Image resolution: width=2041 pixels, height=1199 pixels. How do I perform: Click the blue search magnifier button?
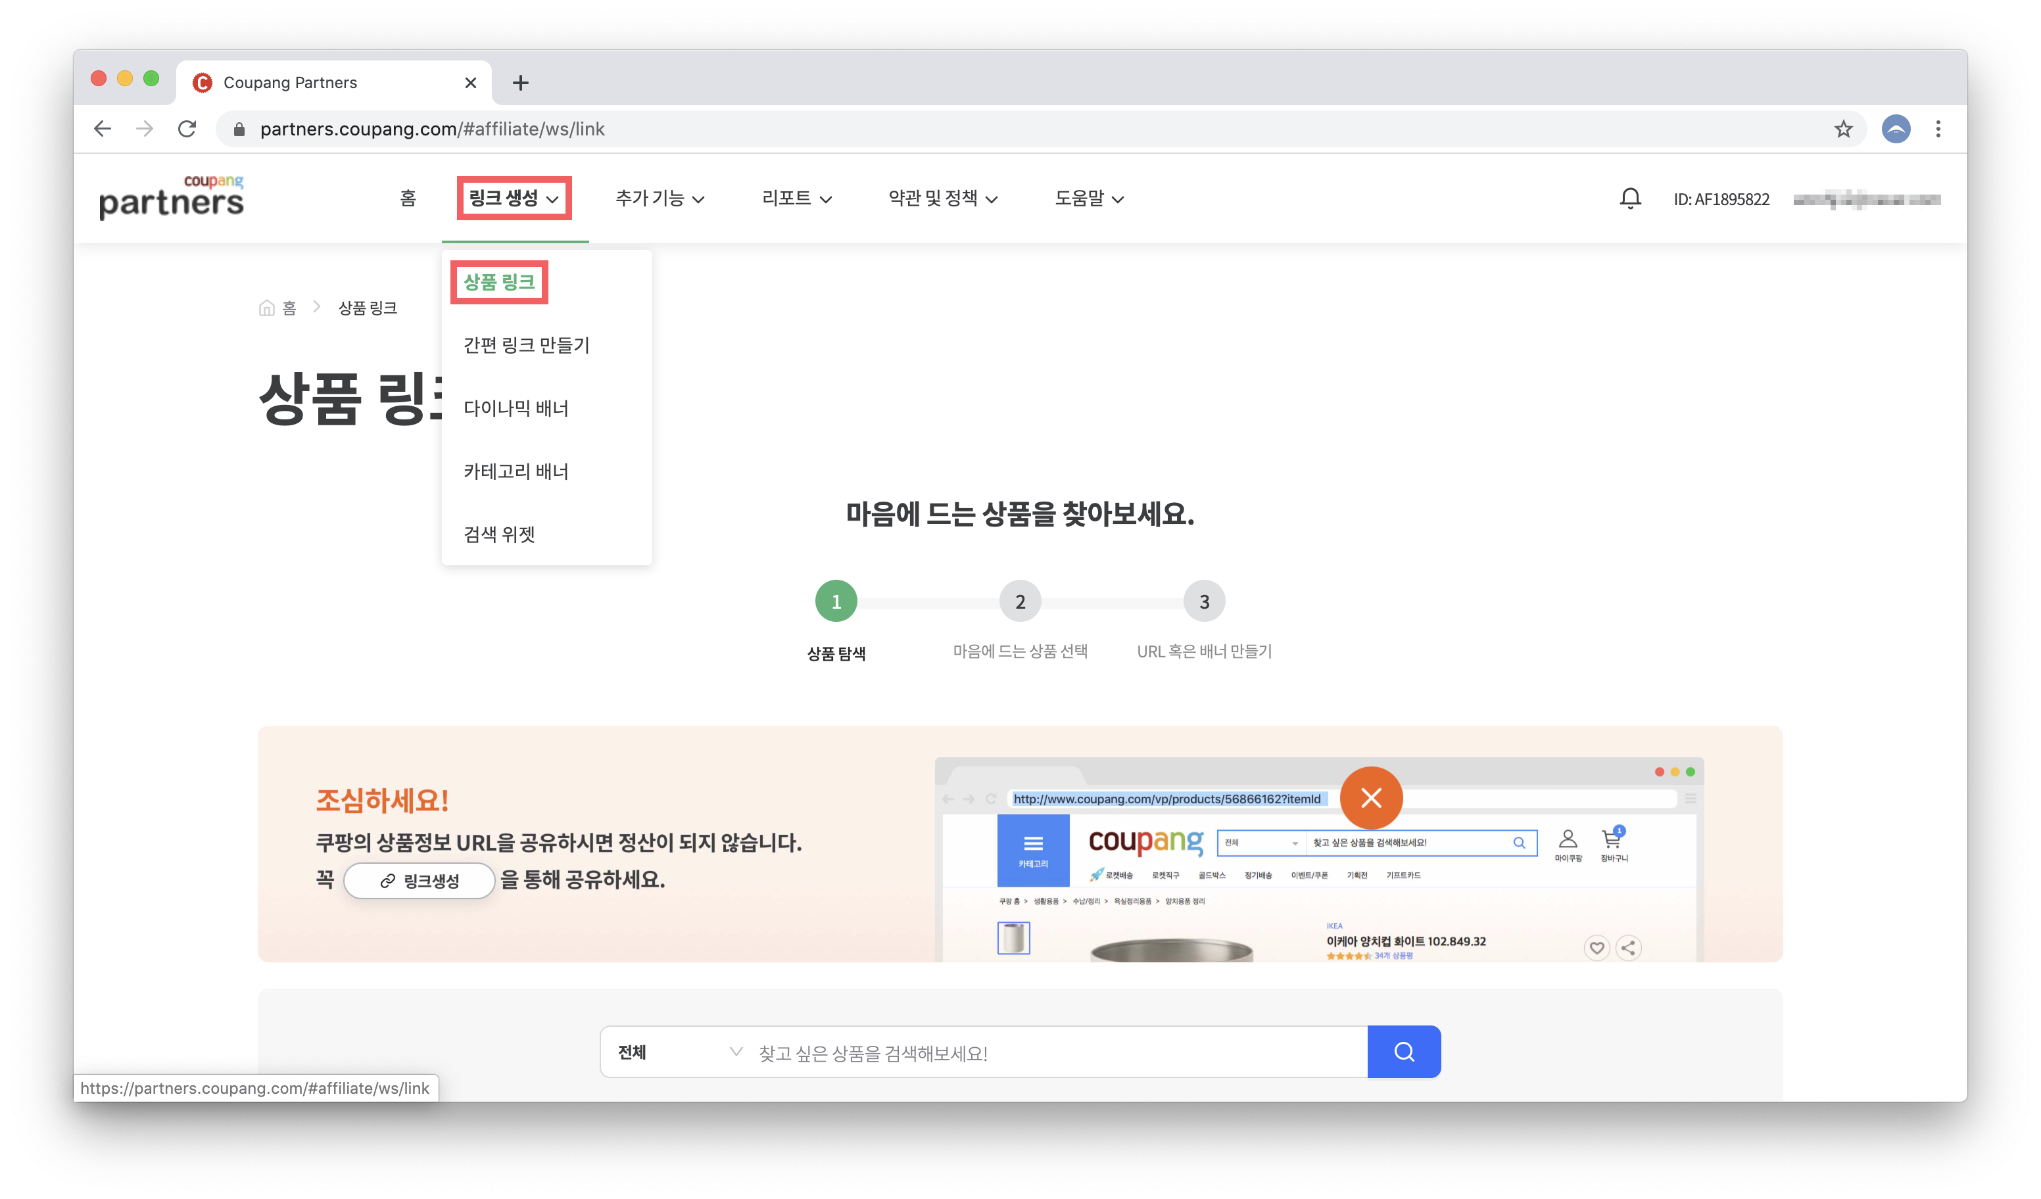click(x=1404, y=1052)
